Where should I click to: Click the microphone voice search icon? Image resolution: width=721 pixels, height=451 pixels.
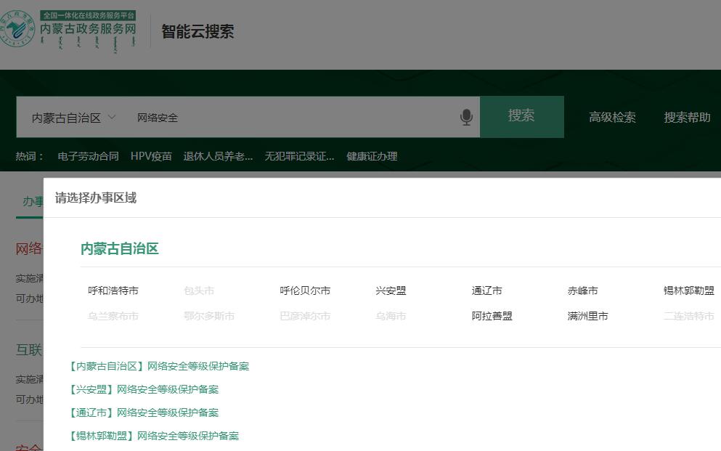(466, 117)
